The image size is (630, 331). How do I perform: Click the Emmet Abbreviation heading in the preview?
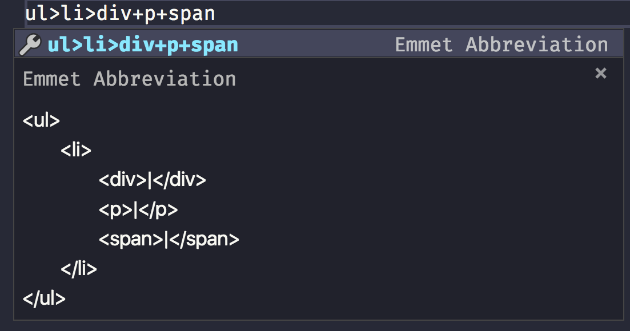tap(129, 79)
